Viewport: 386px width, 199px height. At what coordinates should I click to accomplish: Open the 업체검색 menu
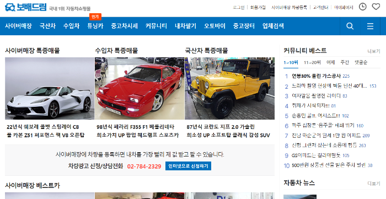(274, 26)
